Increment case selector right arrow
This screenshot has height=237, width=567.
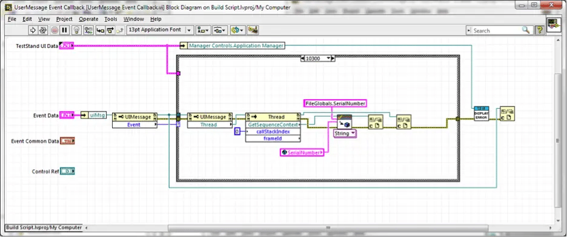[x=333, y=58]
